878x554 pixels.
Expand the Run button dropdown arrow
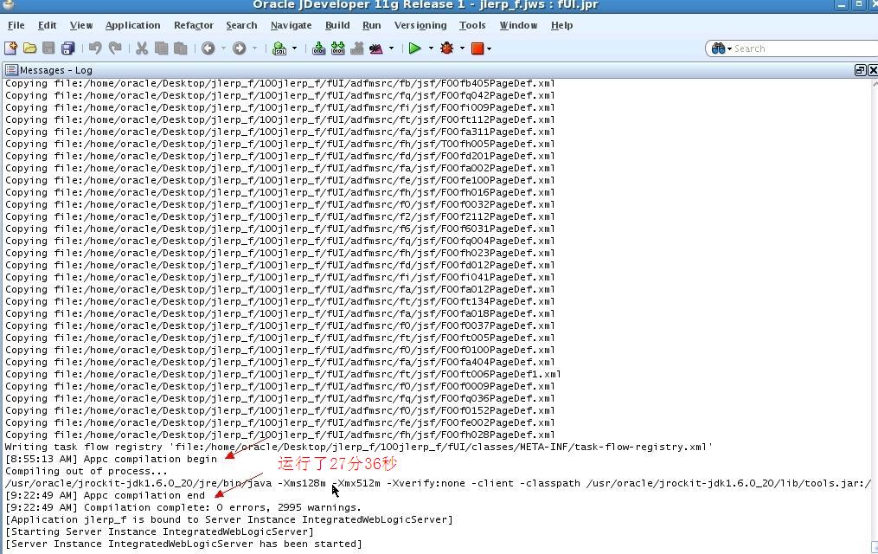coord(431,48)
